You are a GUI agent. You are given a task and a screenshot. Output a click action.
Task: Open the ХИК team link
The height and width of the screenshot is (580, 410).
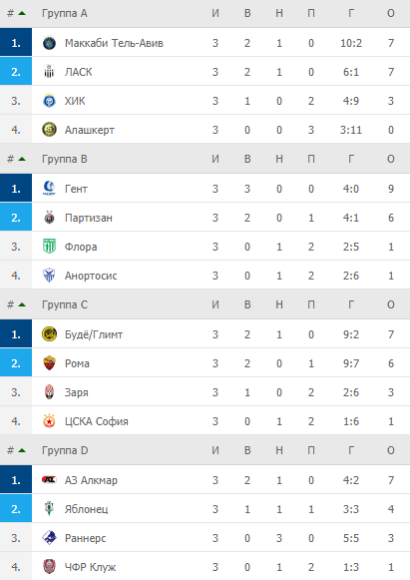coord(75,101)
